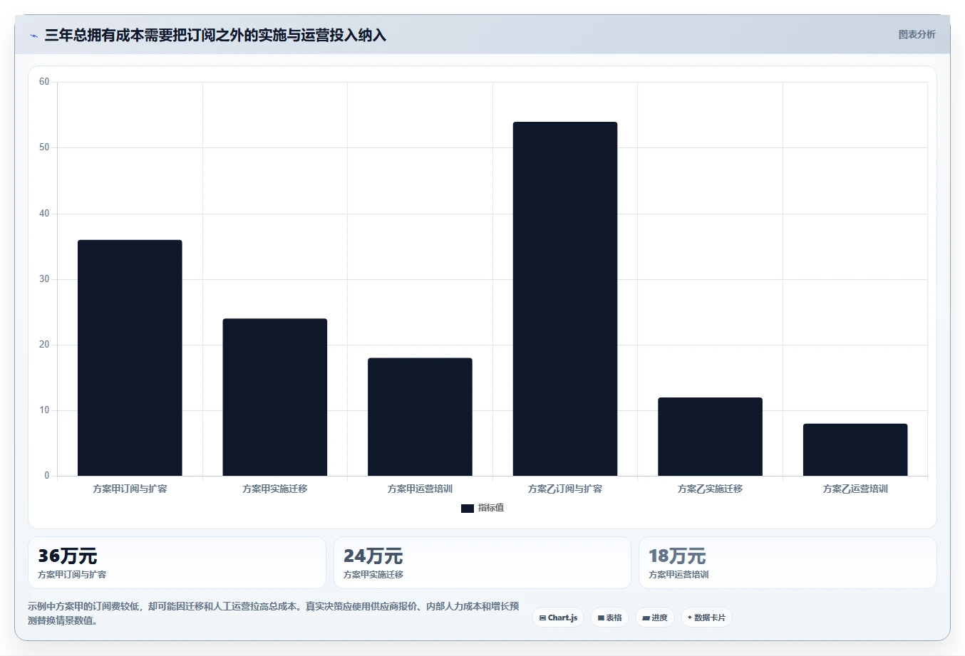Click the x-axis label 方案甲实施迁移
This screenshot has height=656, width=965.
[275, 489]
